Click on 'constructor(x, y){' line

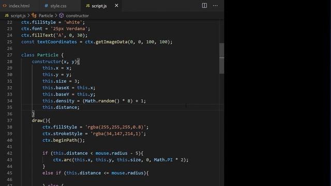click(56, 61)
